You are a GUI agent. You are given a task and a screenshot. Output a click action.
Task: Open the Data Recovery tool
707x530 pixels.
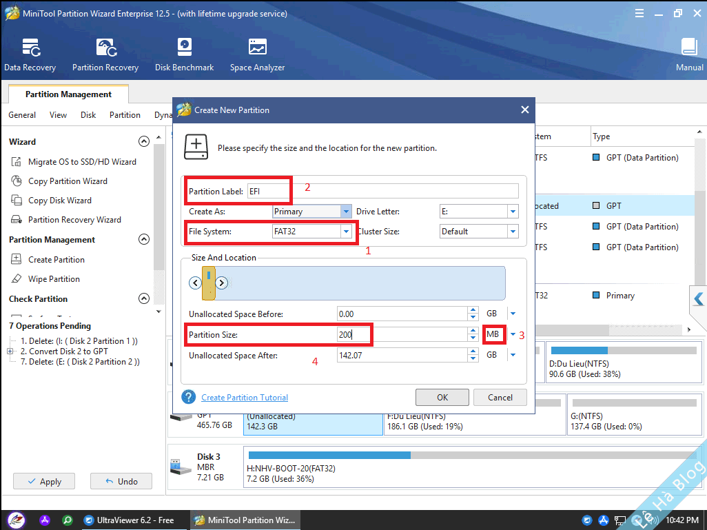[x=30, y=55]
